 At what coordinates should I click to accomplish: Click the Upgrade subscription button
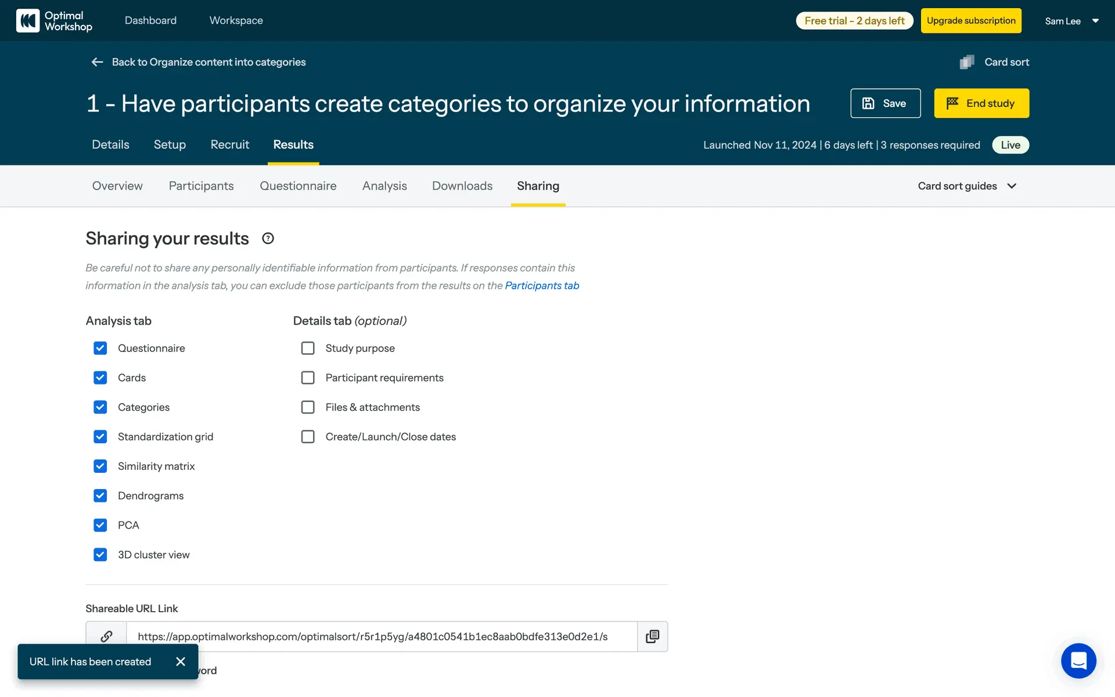[x=970, y=21]
